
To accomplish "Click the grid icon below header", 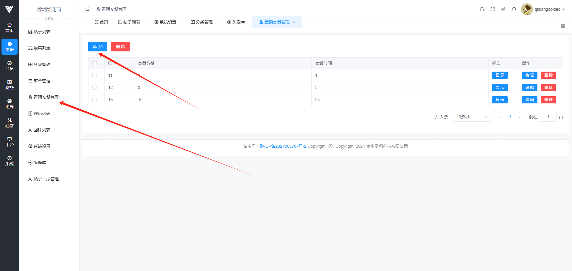I will (x=563, y=26).
